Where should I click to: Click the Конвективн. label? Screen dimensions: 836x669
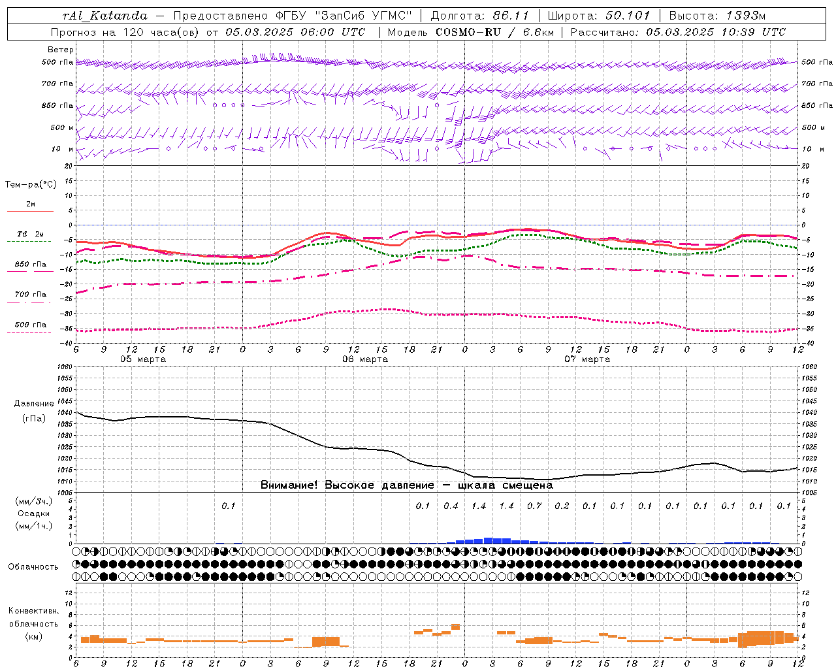click(x=33, y=611)
